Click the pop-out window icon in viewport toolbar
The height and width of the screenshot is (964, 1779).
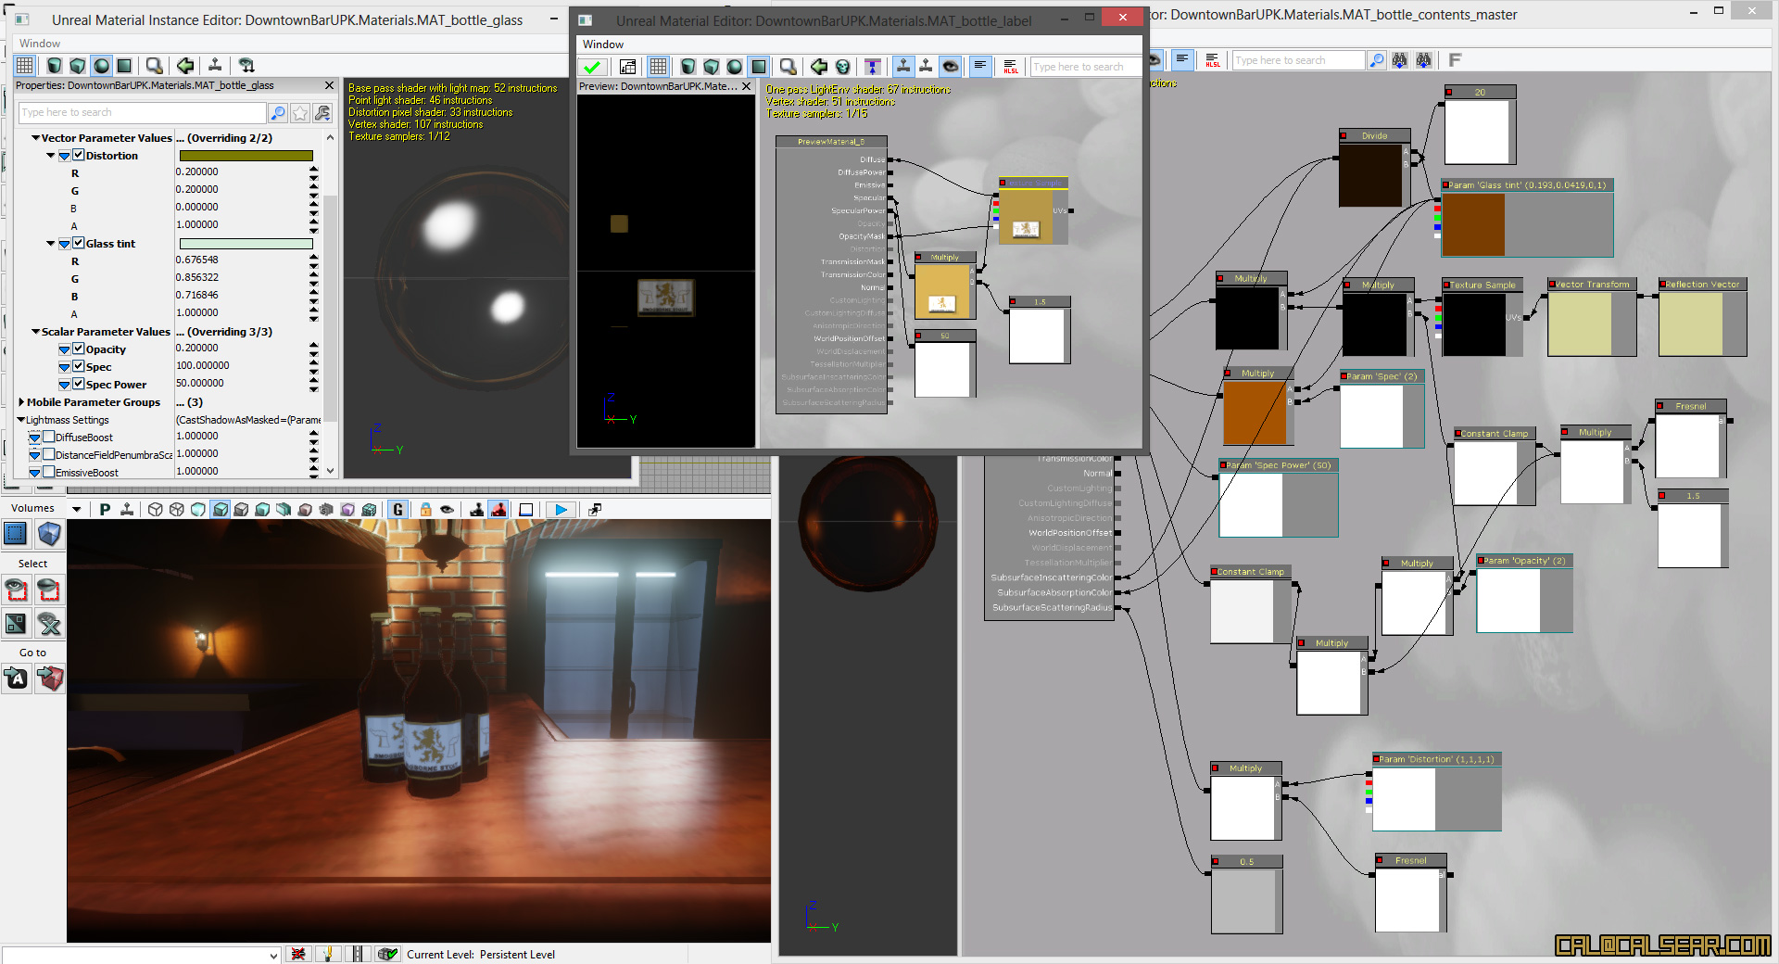pos(595,509)
